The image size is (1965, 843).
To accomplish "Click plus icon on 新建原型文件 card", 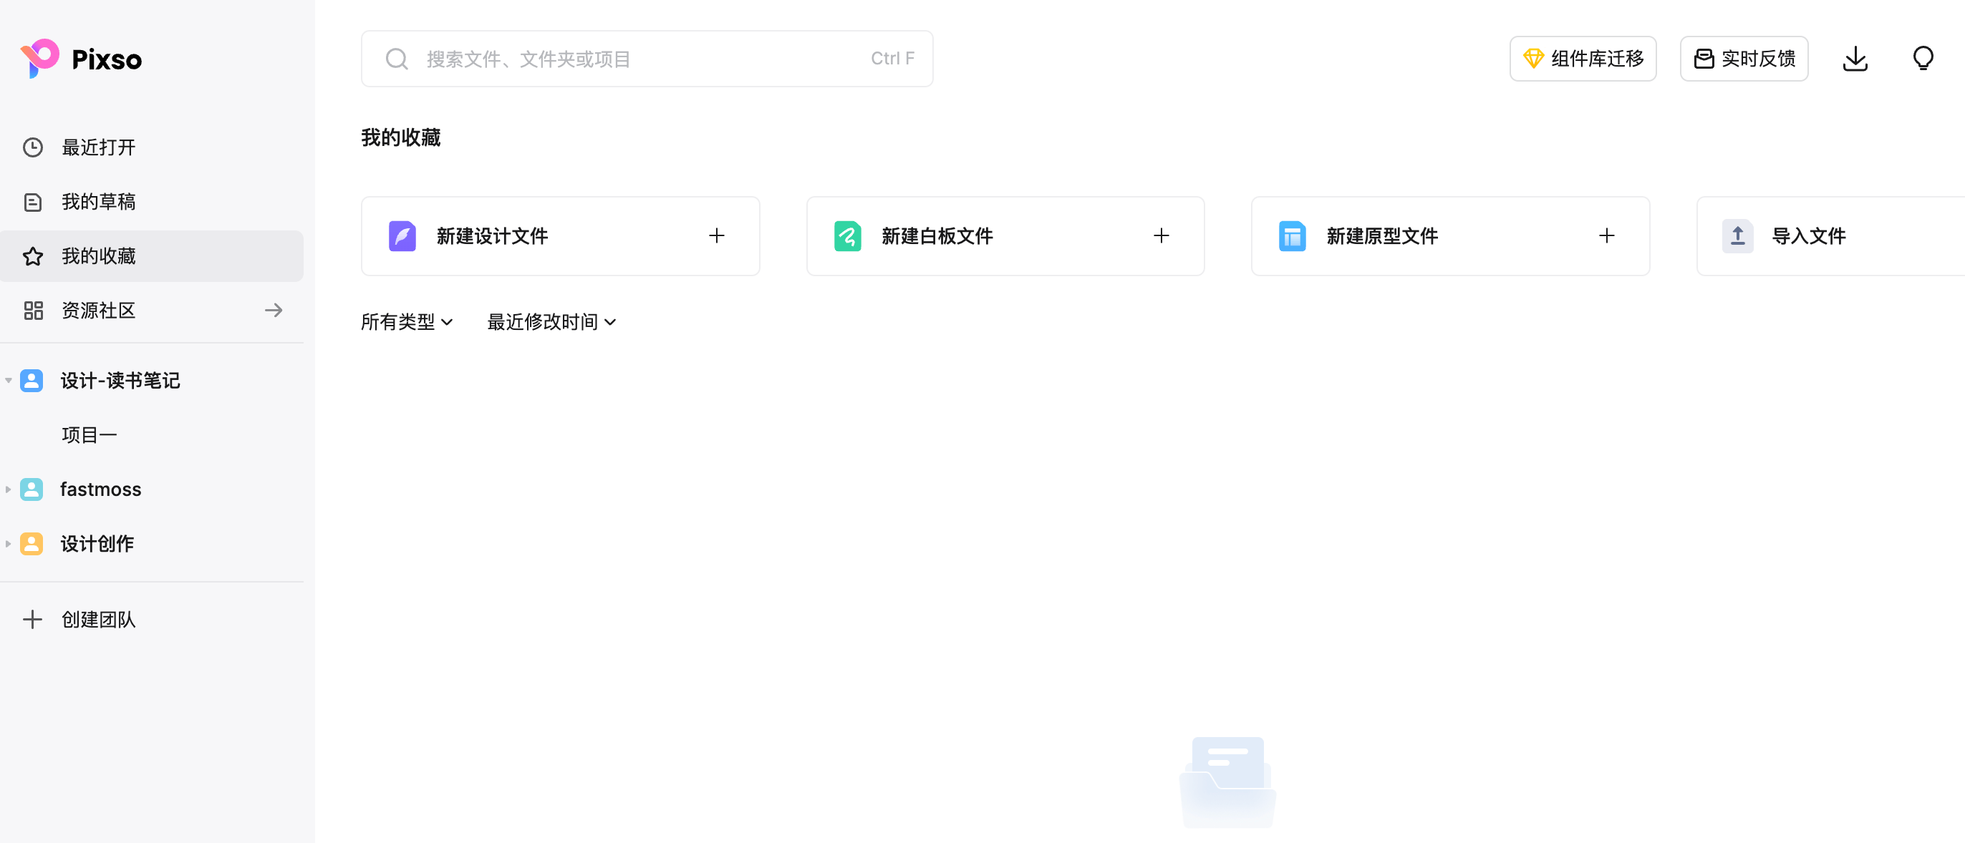I will pos(1606,236).
